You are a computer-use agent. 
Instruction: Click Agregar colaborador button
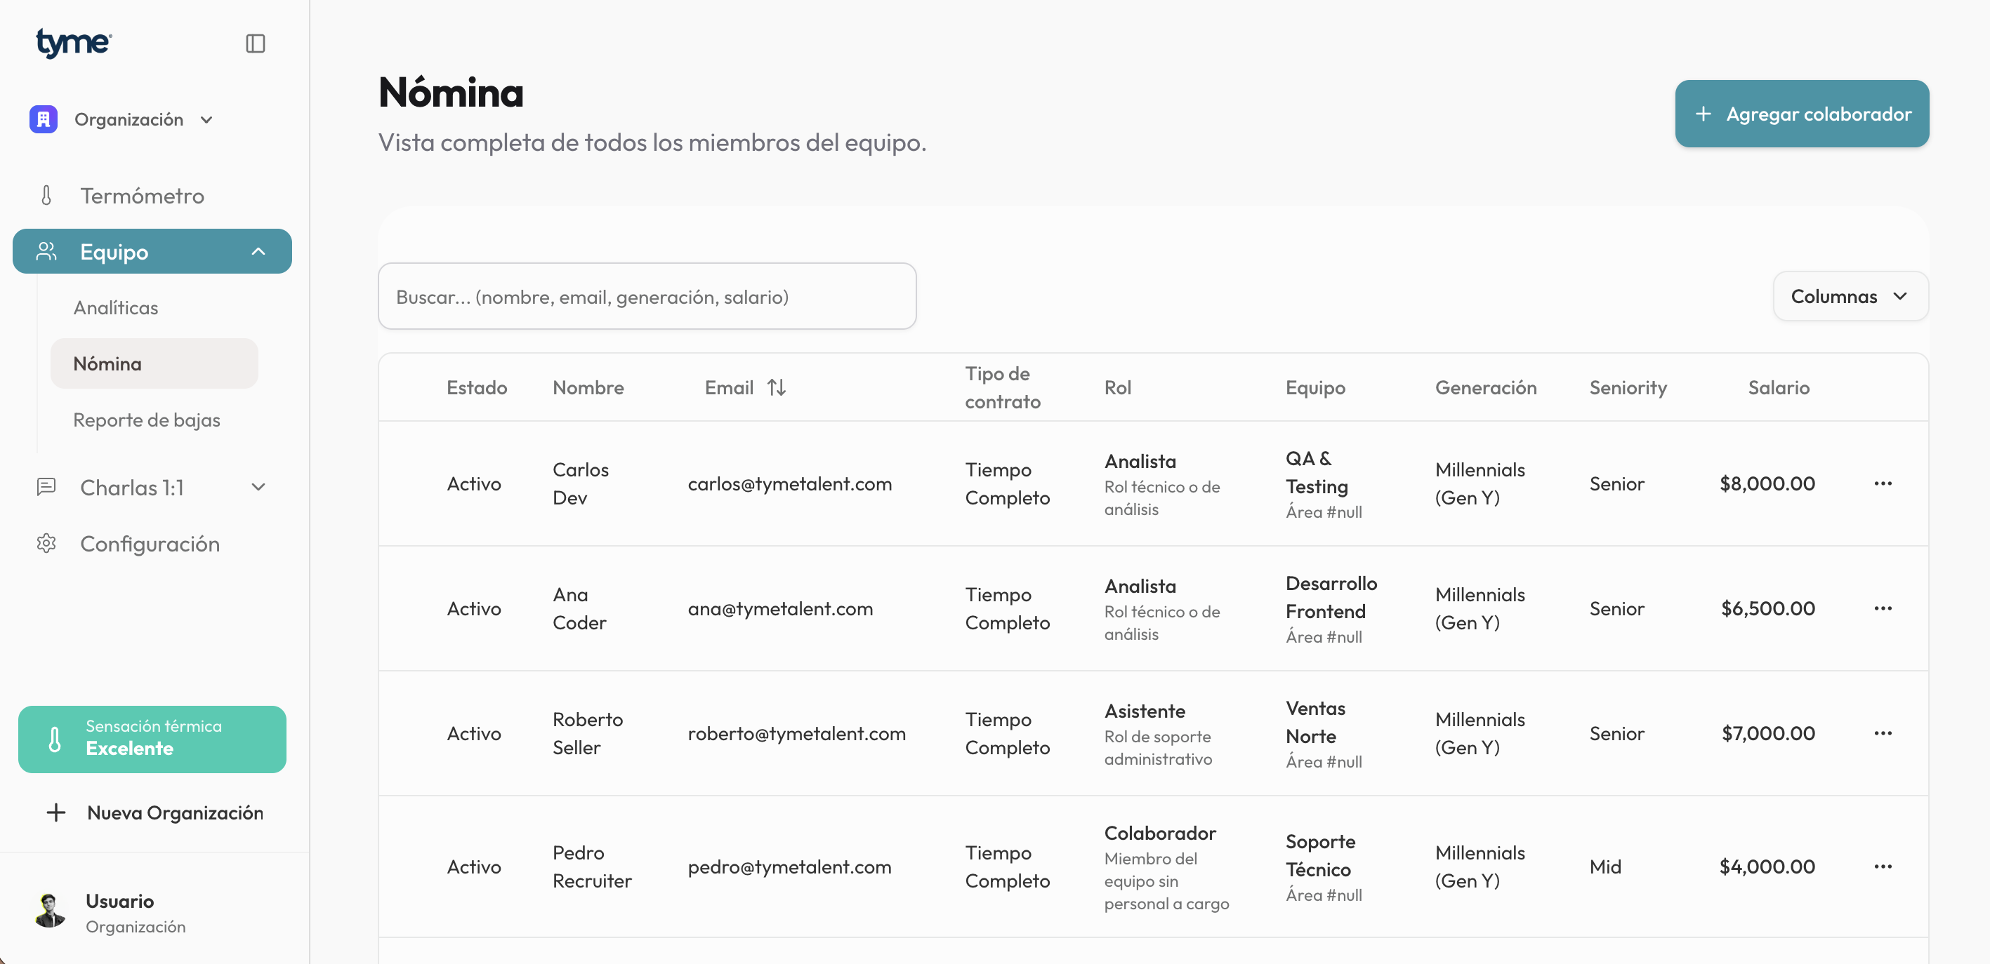point(1802,114)
